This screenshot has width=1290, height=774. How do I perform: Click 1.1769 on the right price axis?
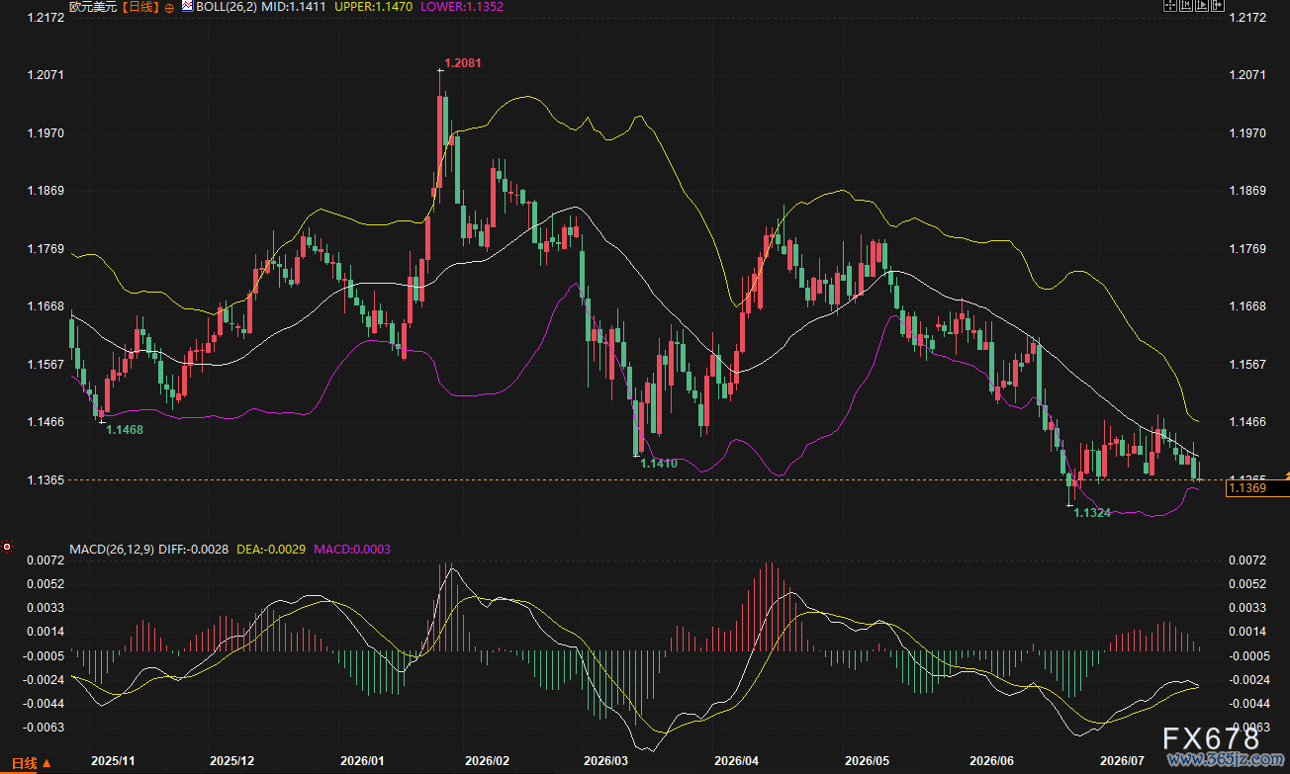(1246, 249)
